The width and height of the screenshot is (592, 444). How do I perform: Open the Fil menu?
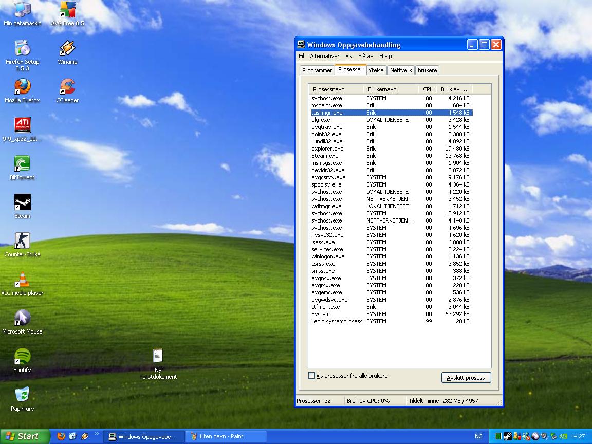(301, 56)
